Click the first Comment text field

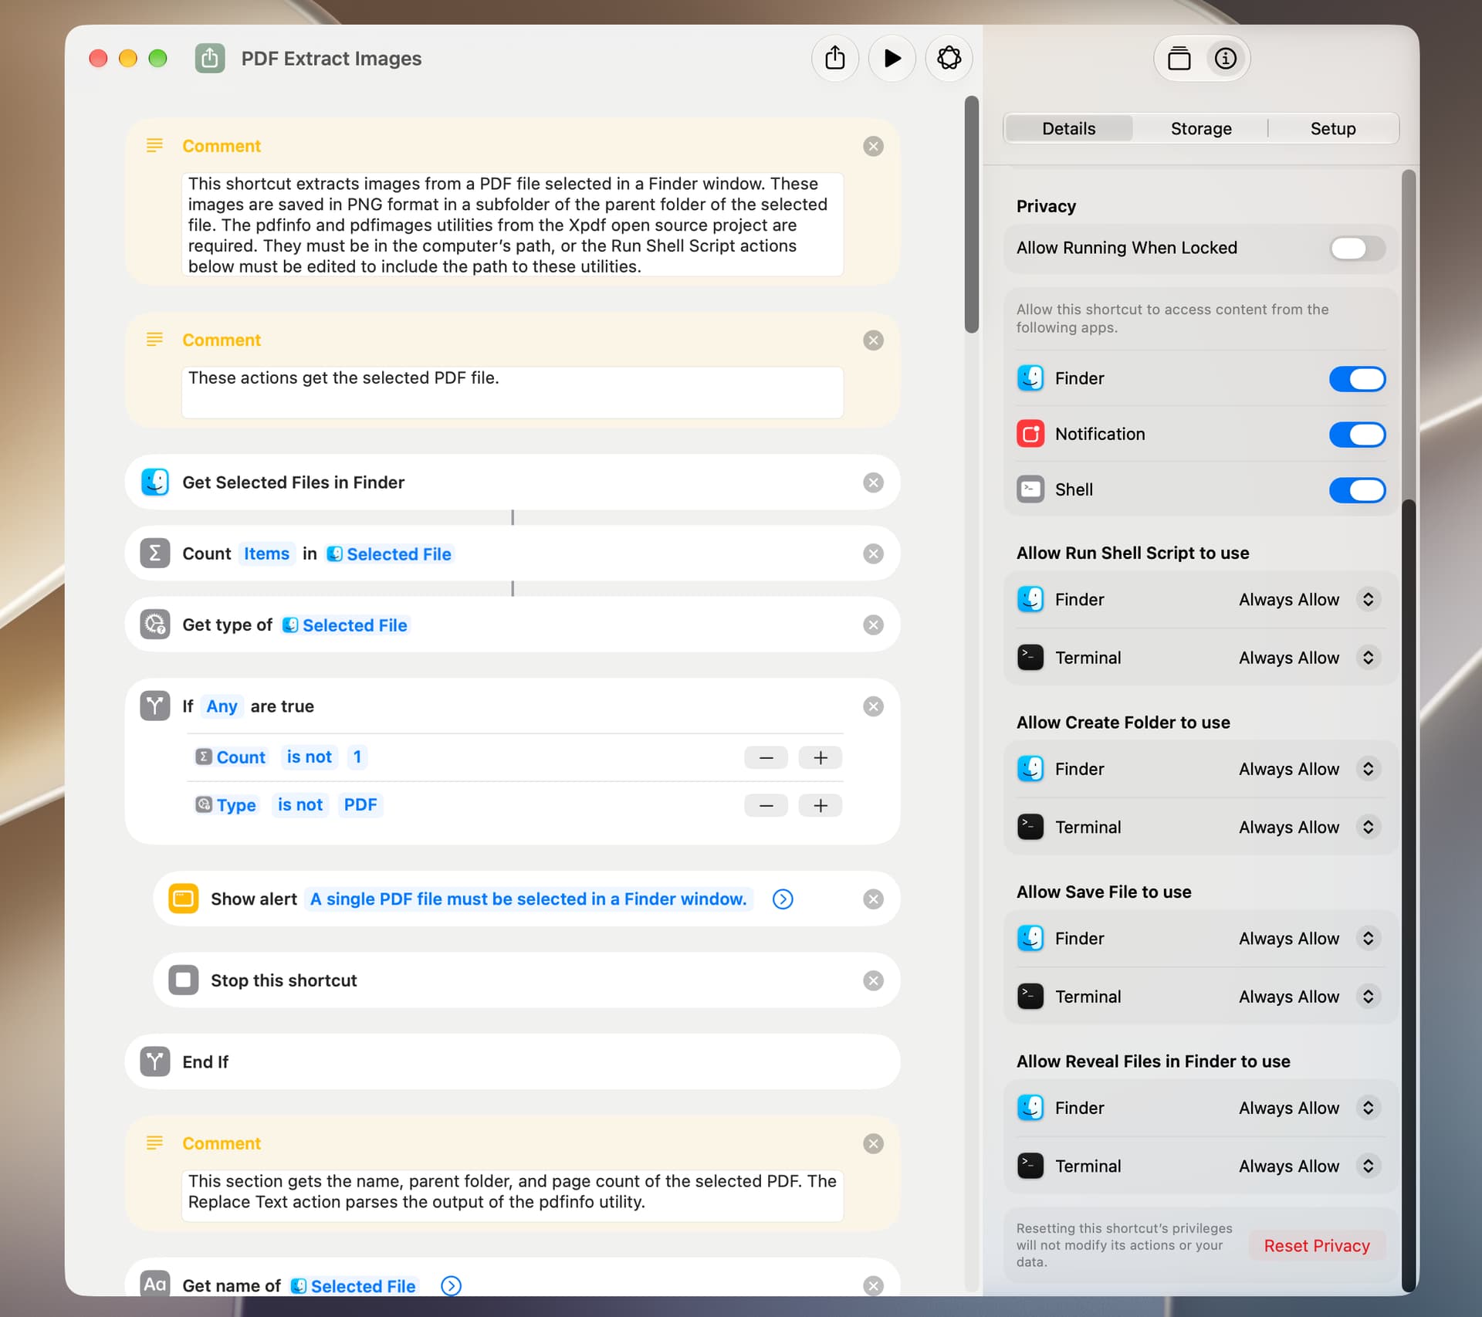click(513, 225)
